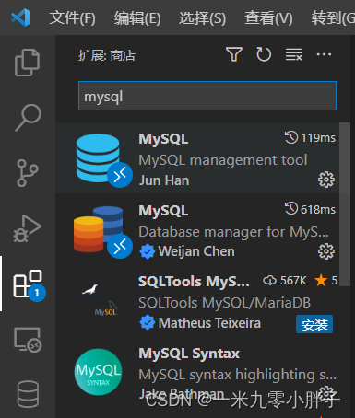Select the MySQL Syntax extension entry
Image resolution: width=355 pixels, height=418 pixels.
197,372
